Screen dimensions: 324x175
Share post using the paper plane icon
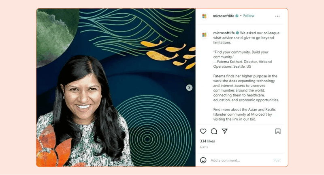pos(225,131)
